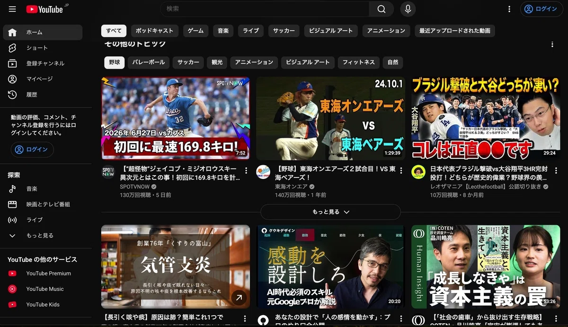Open 気管支炎 ad thumbnail
This screenshot has width=568, height=327.
pyautogui.click(x=176, y=266)
